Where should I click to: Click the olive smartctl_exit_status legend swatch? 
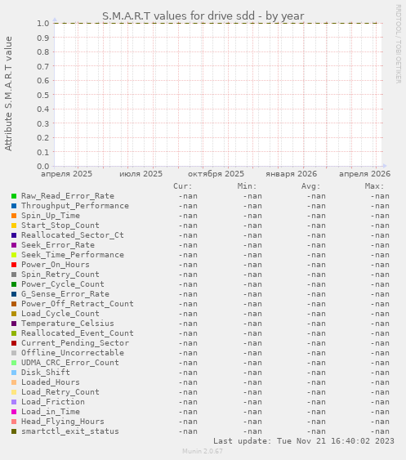[x=14, y=431]
